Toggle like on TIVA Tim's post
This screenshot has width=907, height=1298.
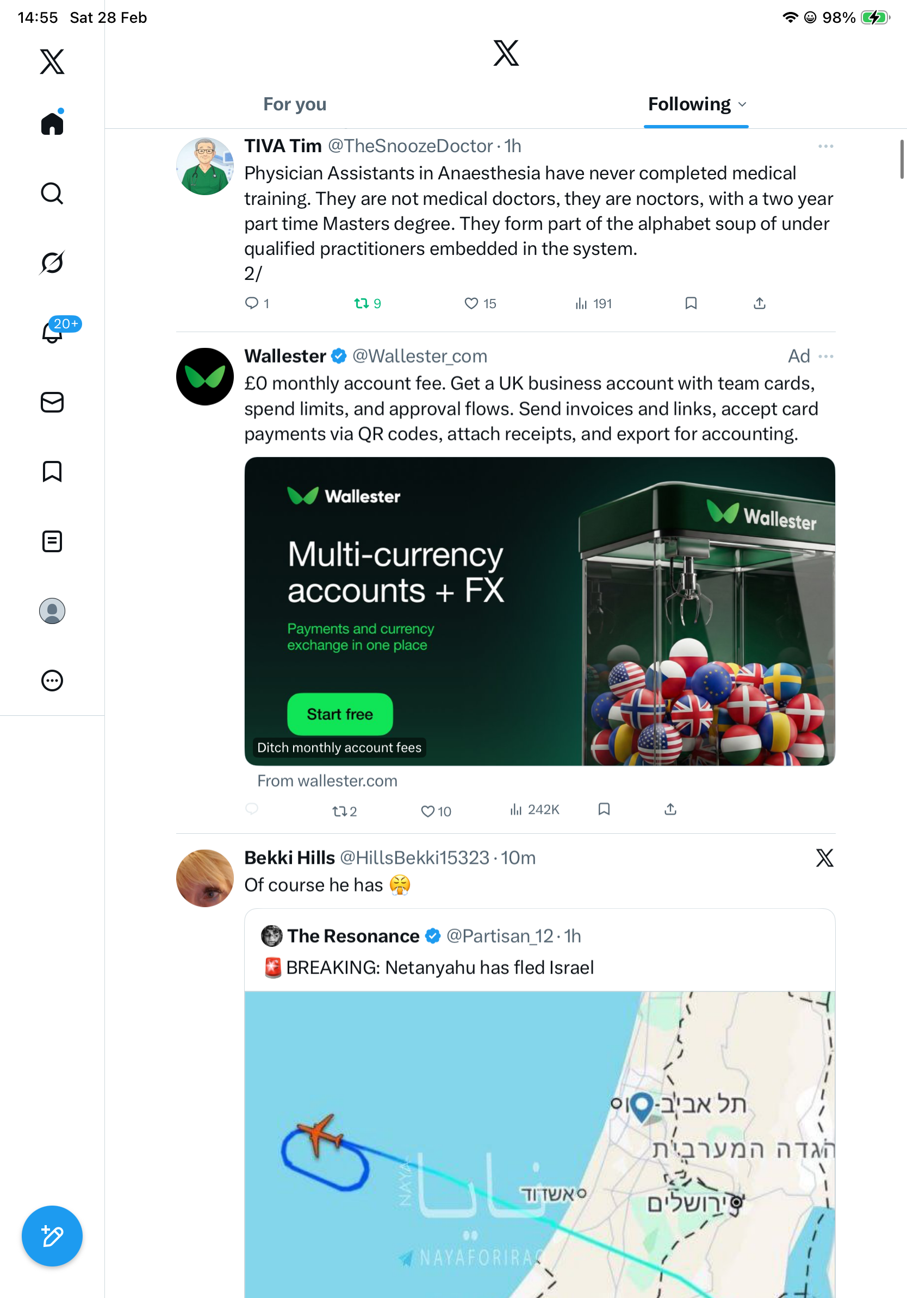point(471,304)
